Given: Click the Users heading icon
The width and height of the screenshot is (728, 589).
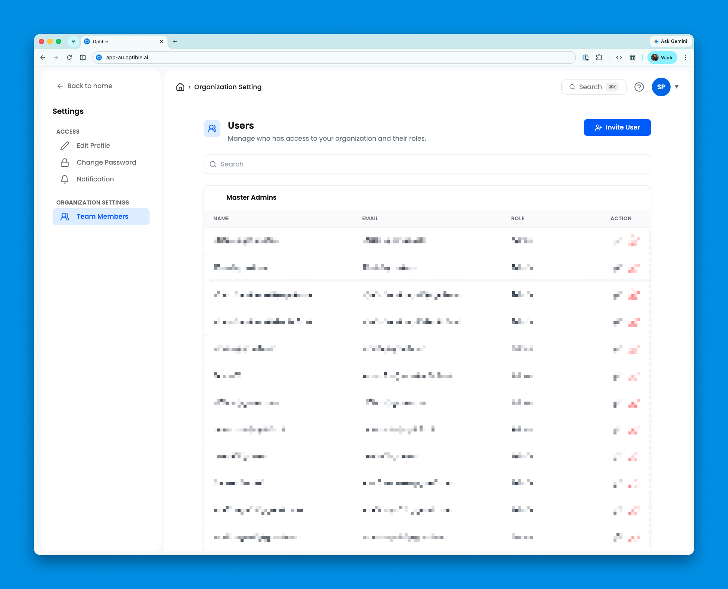Looking at the screenshot, I should 212,129.
